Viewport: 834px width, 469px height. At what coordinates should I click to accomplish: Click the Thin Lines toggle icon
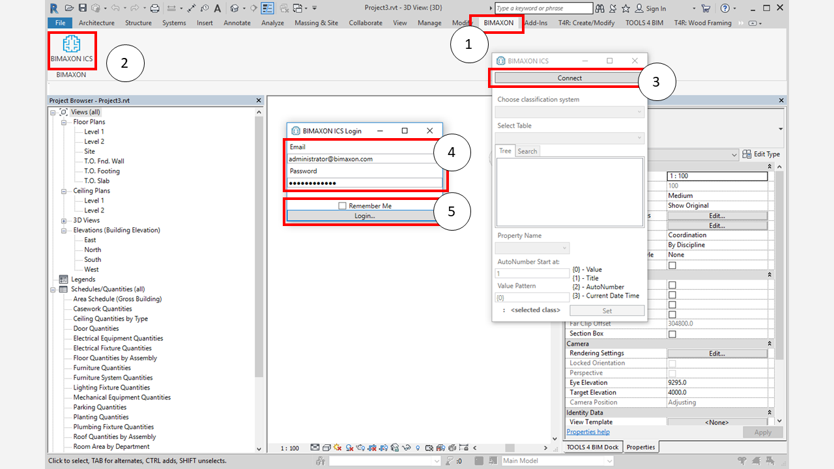pyautogui.click(x=267, y=8)
